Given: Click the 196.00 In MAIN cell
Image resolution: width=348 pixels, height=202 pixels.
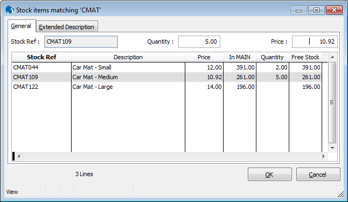Looking at the screenshot, I should point(240,87).
